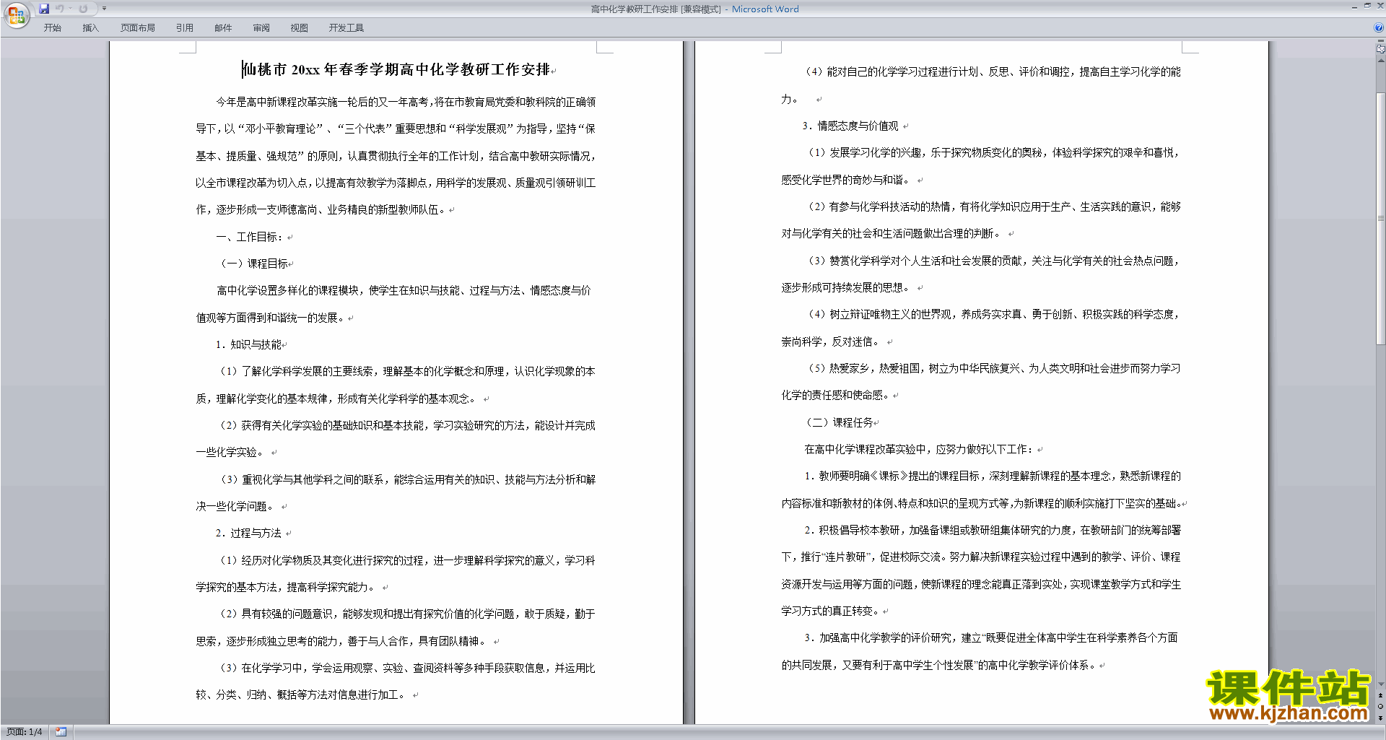
Task: Open the 开始 ribbon tab
Action: pos(52,27)
